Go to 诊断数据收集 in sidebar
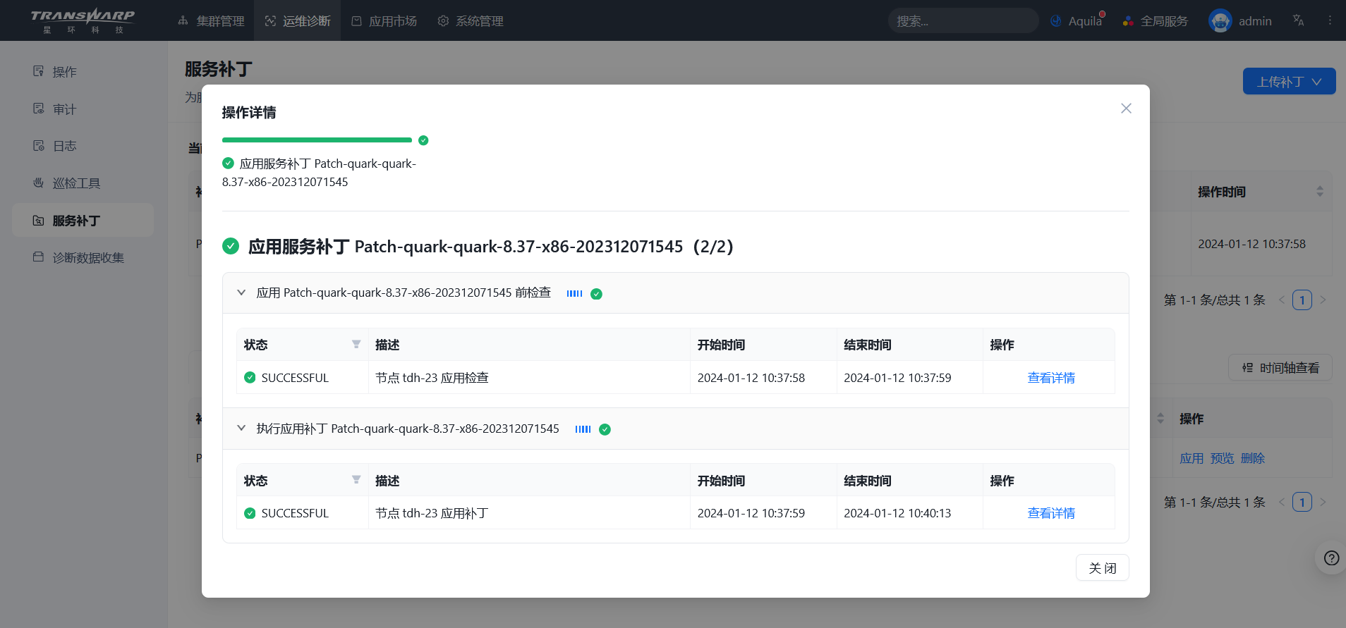1346x628 pixels. point(83,258)
